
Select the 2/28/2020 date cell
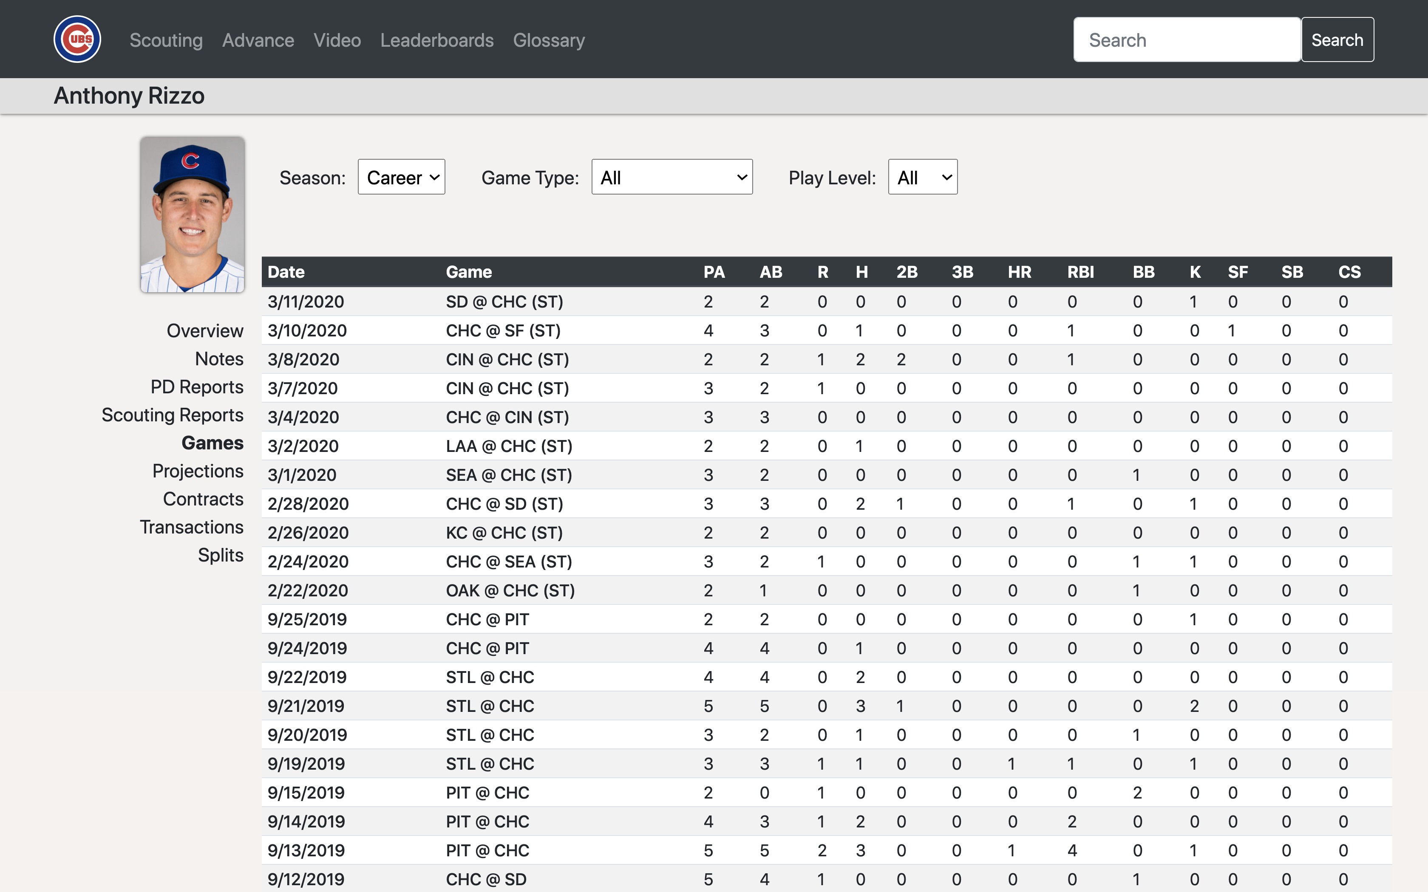tap(308, 504)
